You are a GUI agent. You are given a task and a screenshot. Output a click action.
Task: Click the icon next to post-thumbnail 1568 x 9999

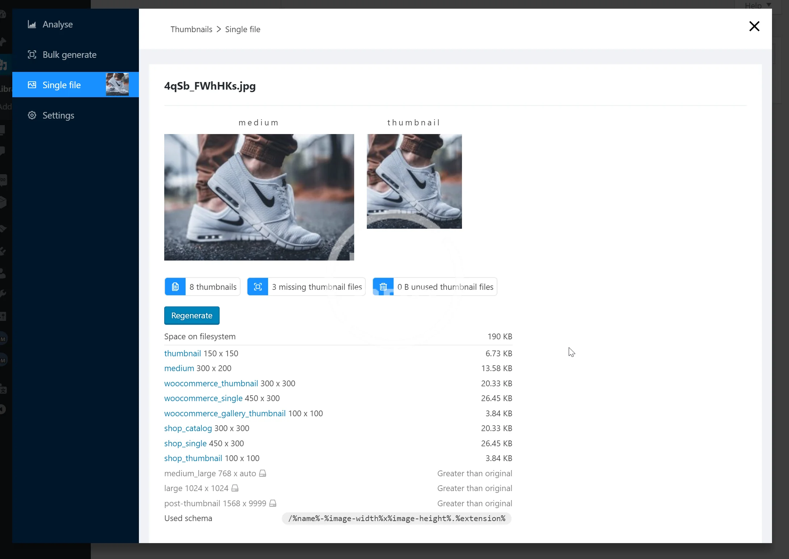pyautogui.click(x=273, y=503)
